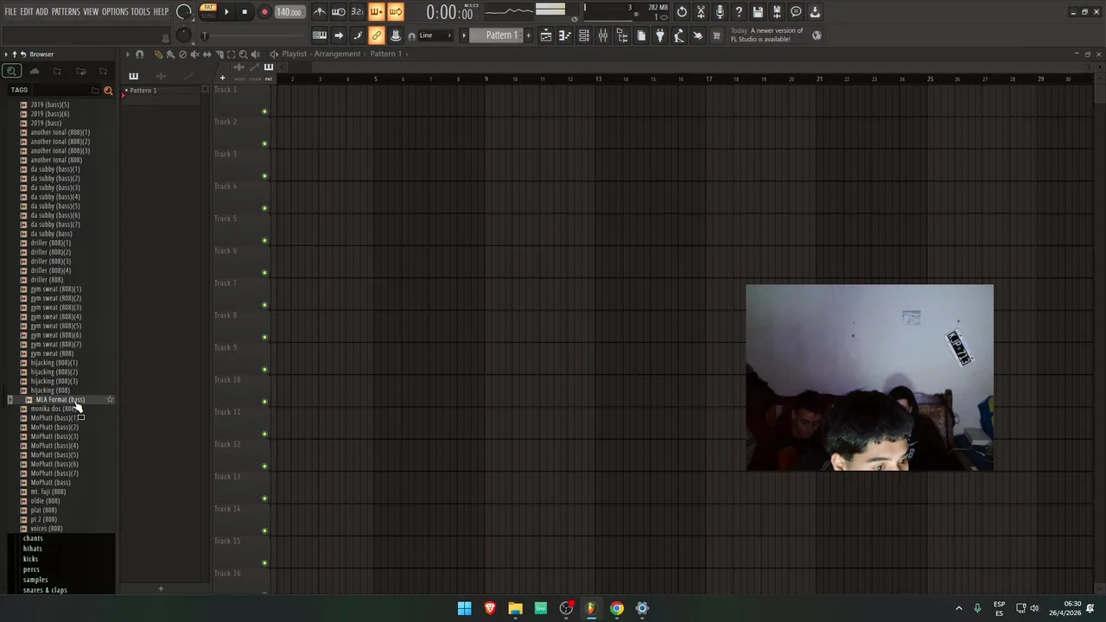This screenshot has width=1106, height=622.
Task: Select the playlist select tool
Action: pyautogui.click(x=231, y=54)
